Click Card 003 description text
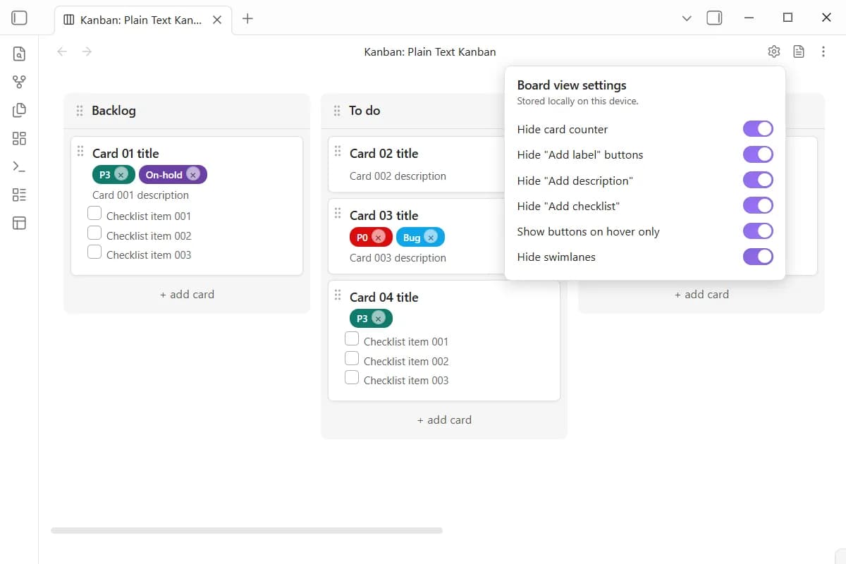Viewport: 846px width, 564px height. point(398,258)
